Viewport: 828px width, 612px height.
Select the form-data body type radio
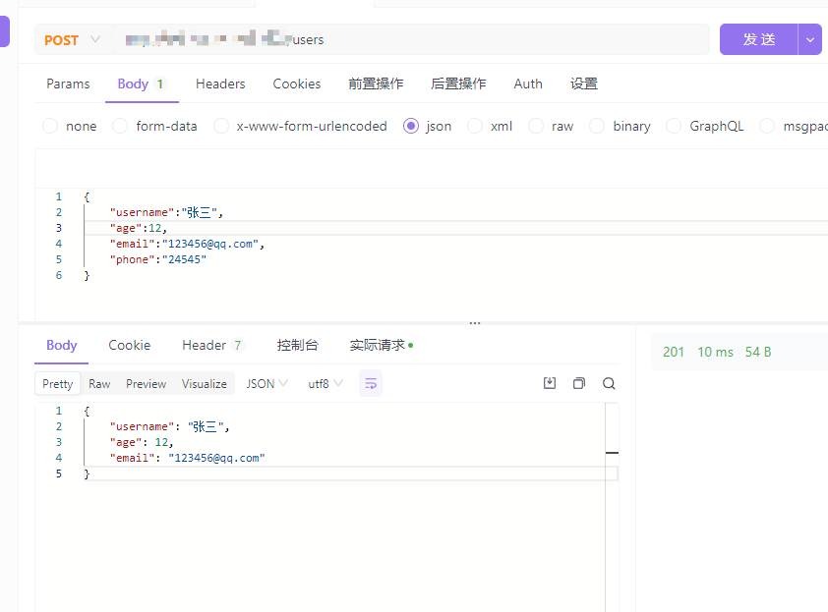pyautogui.click(x=120, y=126)
